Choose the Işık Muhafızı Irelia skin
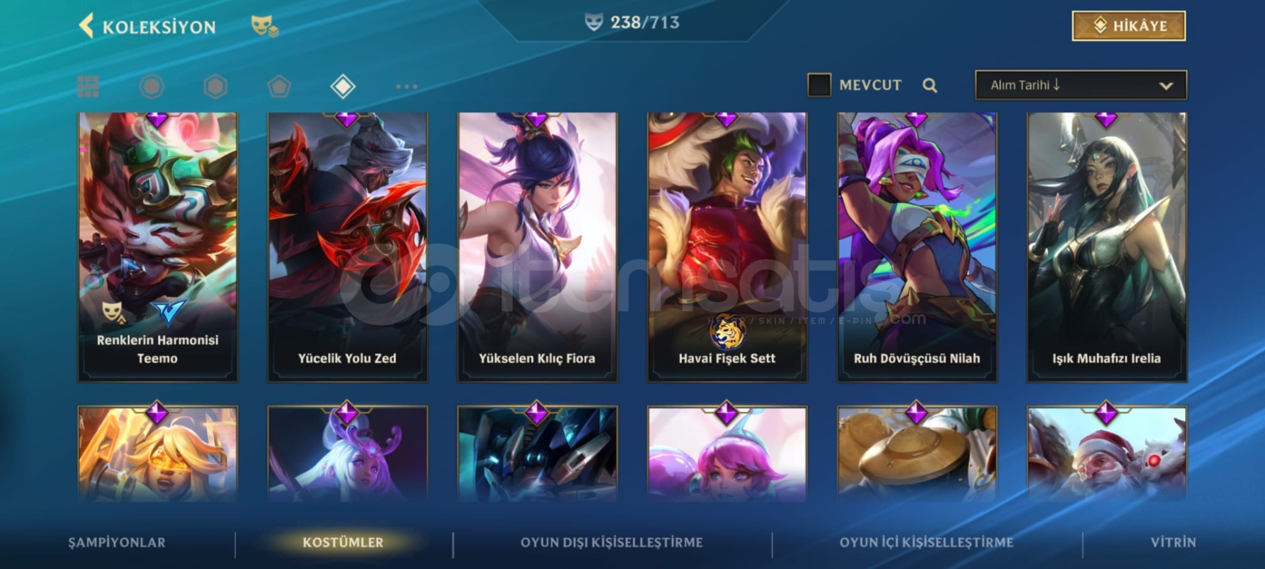 coord(1106,247)
